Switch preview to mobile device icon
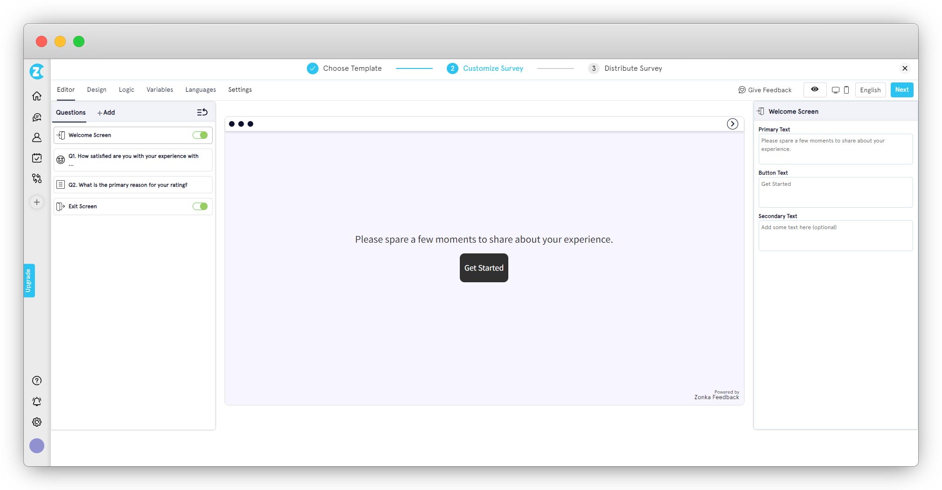Screen dimensions: 942x490 click(x=846, y=89)
